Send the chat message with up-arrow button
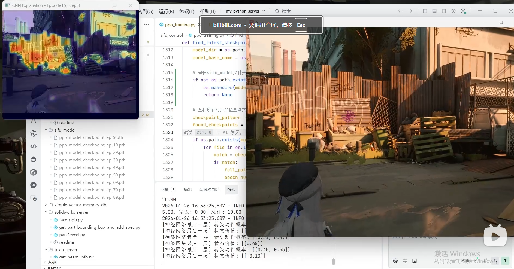514x269 pixels. (x=505, y=261)
